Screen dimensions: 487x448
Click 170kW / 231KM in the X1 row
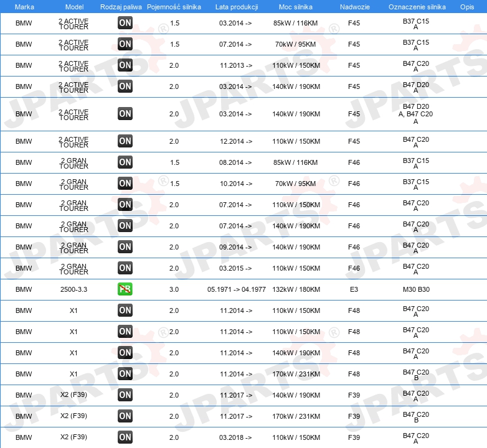point(296,374)
